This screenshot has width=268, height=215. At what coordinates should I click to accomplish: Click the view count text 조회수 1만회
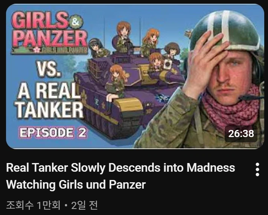(33, 205)
